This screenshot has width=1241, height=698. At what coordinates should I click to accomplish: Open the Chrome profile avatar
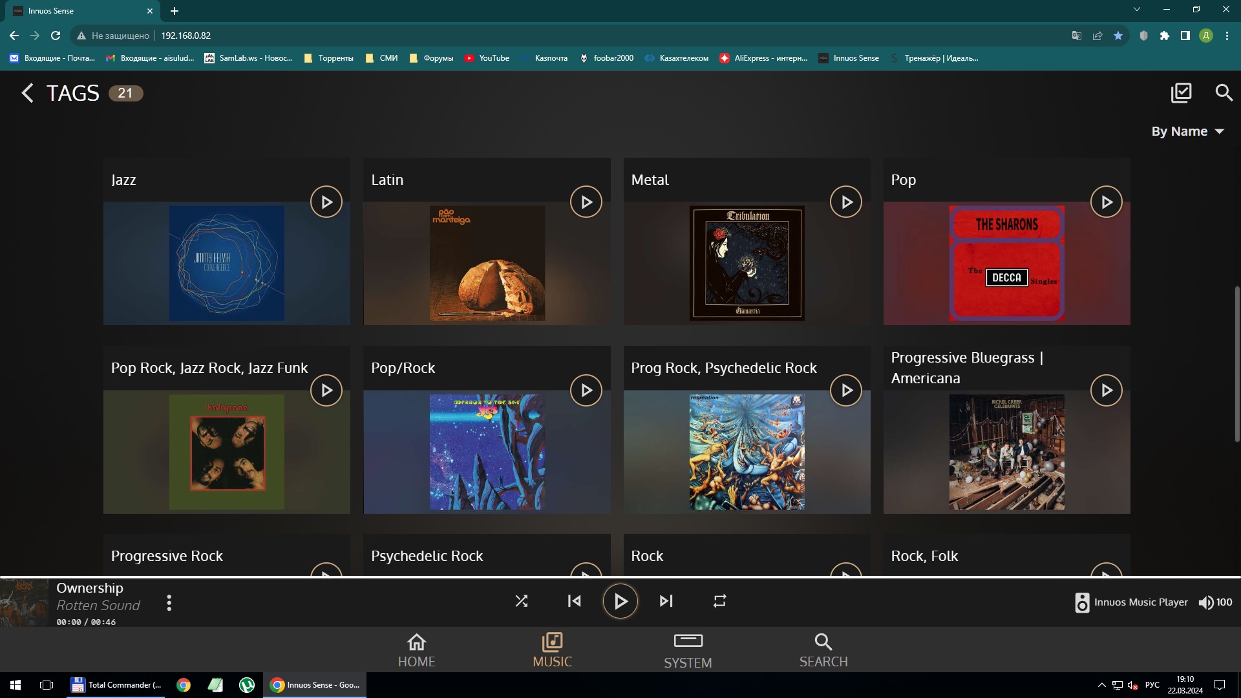[1206, 36]
